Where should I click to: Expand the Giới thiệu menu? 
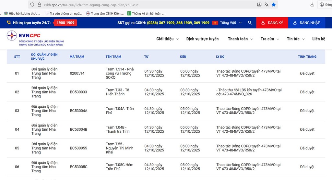click(x=167, y=39)
